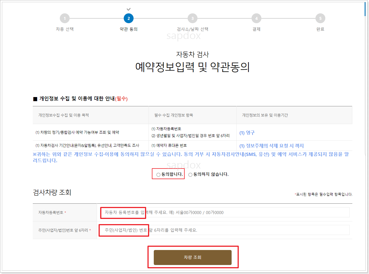The image size is (369, 274).
Task: Go to step 1 circle 차종 선택
Action: coord(65,19)
